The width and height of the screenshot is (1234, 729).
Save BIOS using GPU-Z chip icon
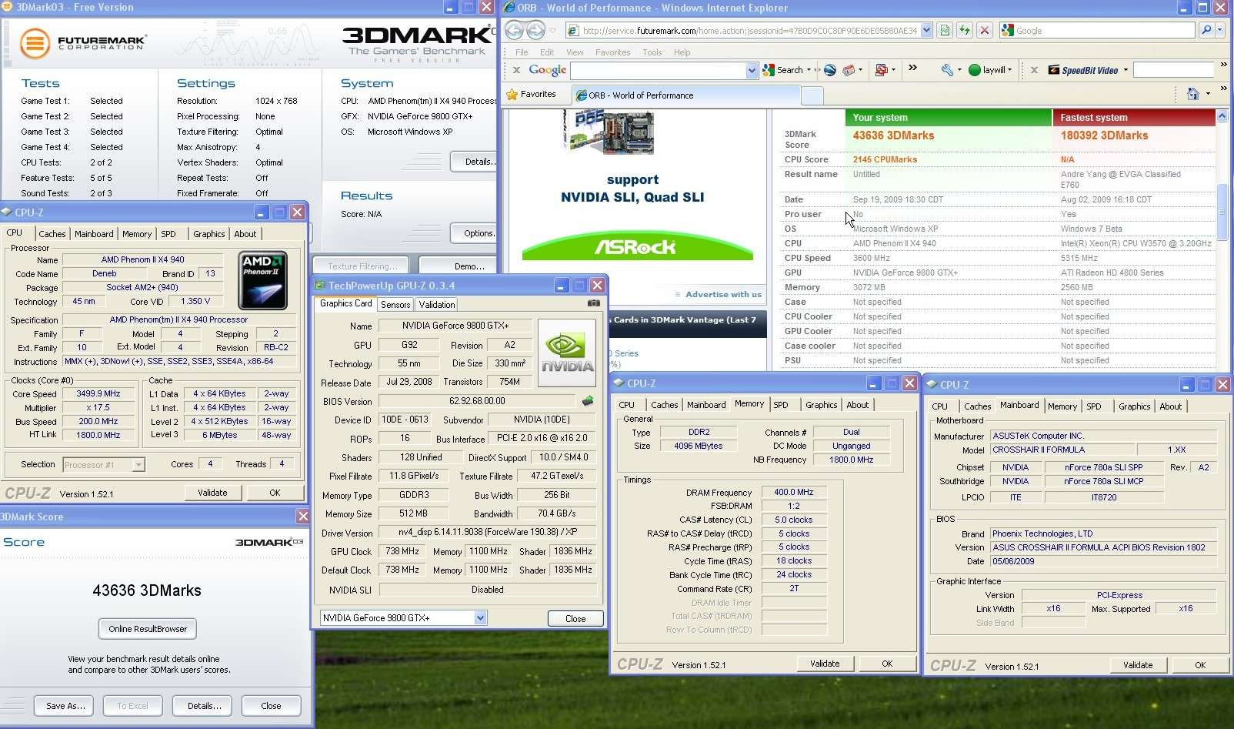(588, 401)
